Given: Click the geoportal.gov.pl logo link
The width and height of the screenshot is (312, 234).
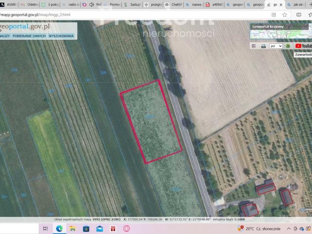Looking at the screenshot, I should pyautogui.click(x=28, y=26).
